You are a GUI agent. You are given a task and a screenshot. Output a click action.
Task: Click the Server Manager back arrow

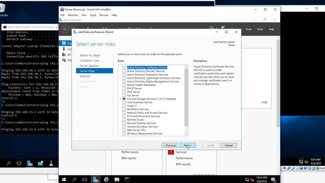66,29
